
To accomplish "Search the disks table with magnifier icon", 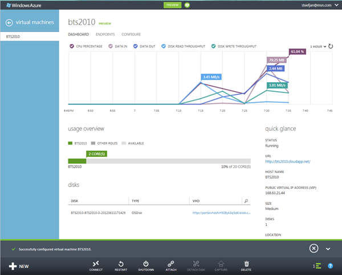I will pyautogui.click(x=246, y=201).
